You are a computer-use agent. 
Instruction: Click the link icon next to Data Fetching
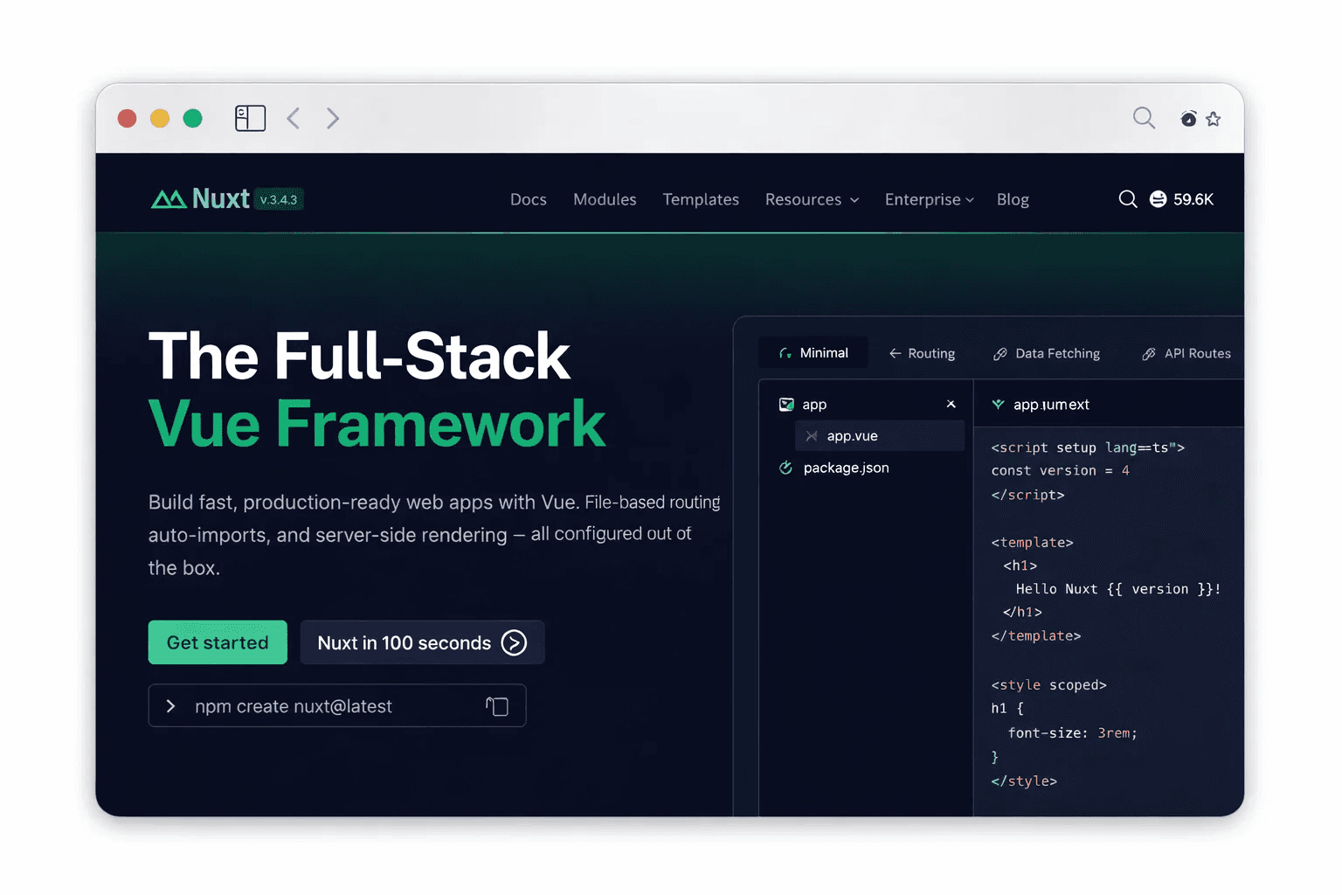pos(1000,353)
